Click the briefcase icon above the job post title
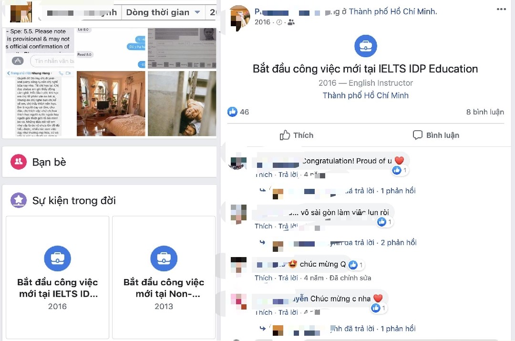Screen dimensions: 515x341 (366, 46)
